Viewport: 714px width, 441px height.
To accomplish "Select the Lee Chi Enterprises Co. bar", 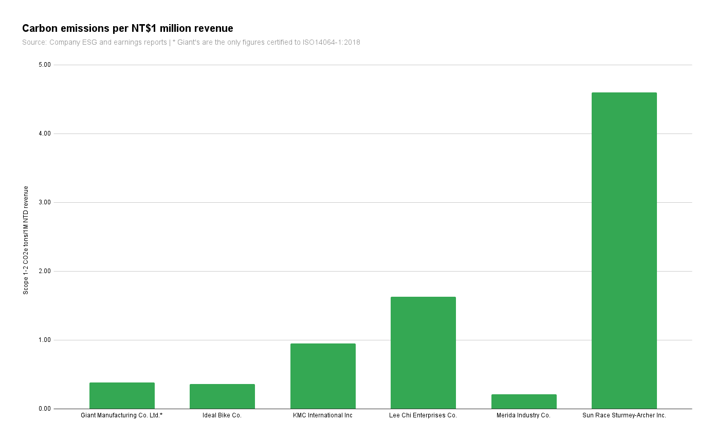I will coord(423,353).
